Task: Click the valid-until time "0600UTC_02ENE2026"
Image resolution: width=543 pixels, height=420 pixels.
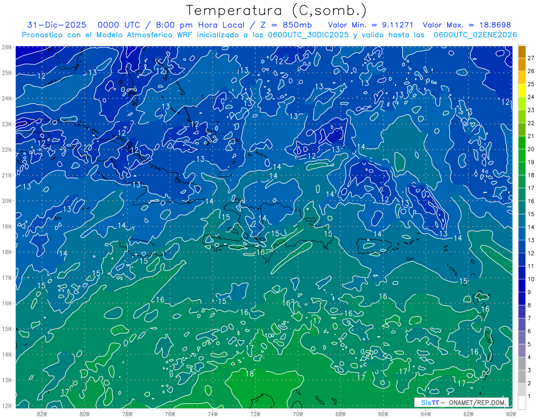Action: tap(475, 35)
